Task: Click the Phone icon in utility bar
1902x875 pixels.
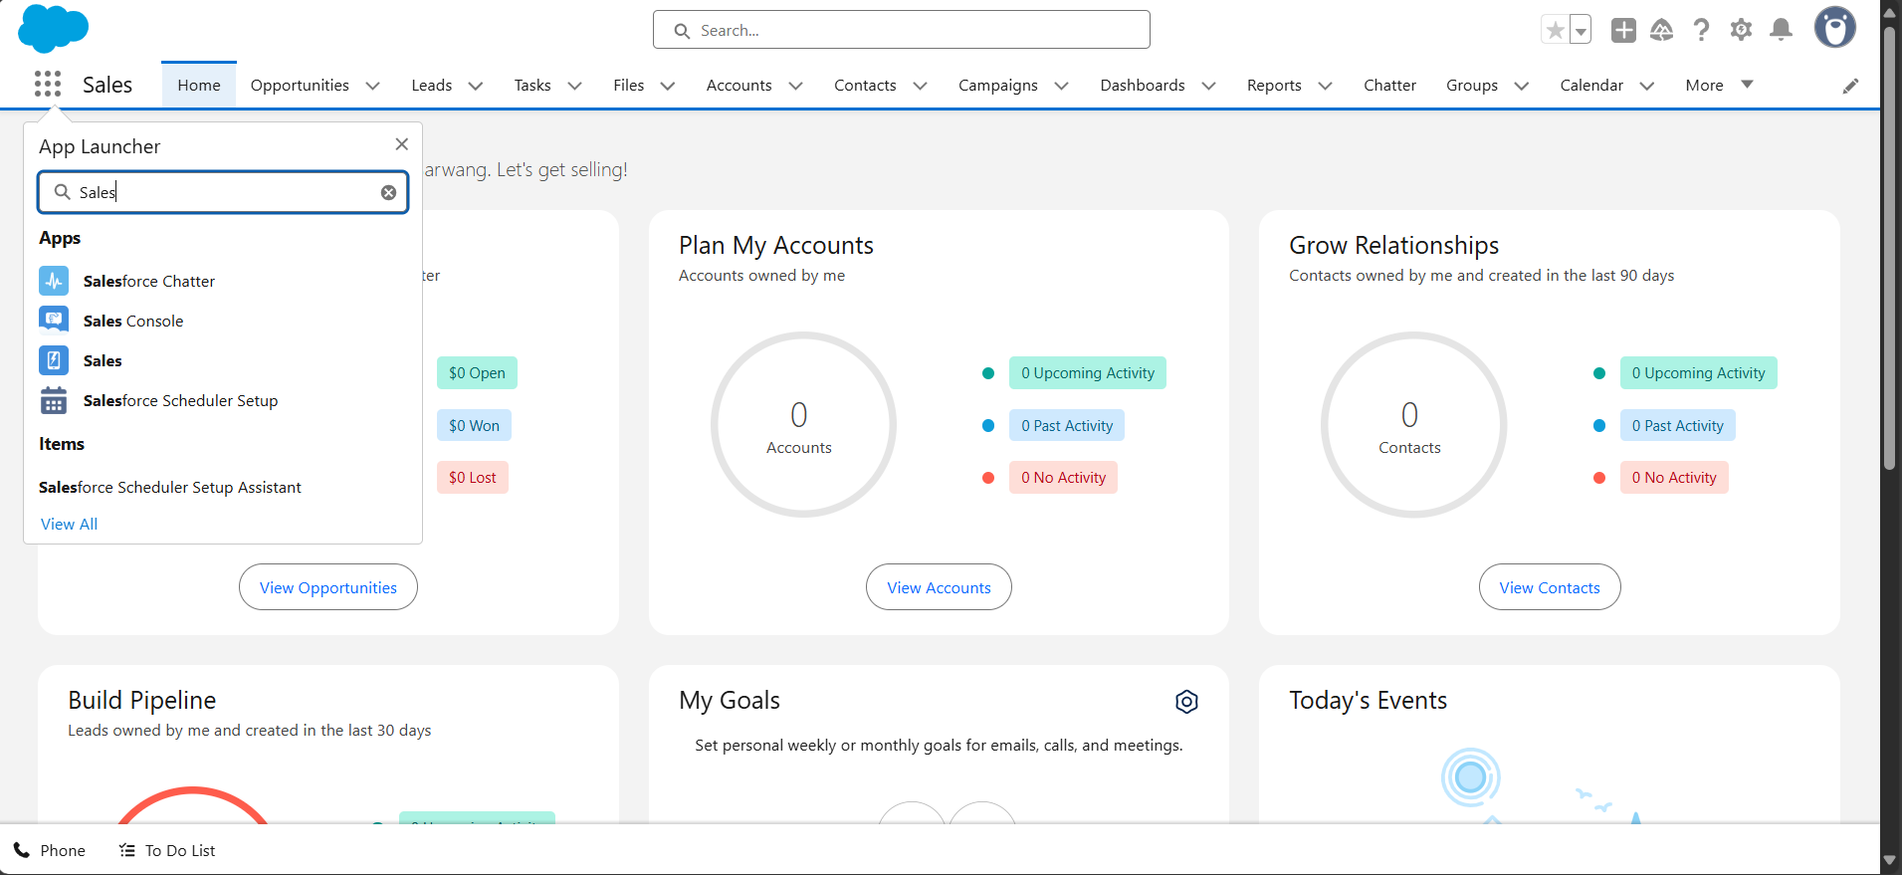Action: (x=22, y=850)
